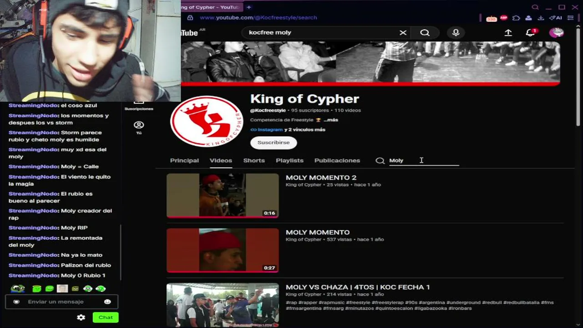583x328 pixels.
Task: Open YouTube notifications bell
Action: (x=531, y=32)
